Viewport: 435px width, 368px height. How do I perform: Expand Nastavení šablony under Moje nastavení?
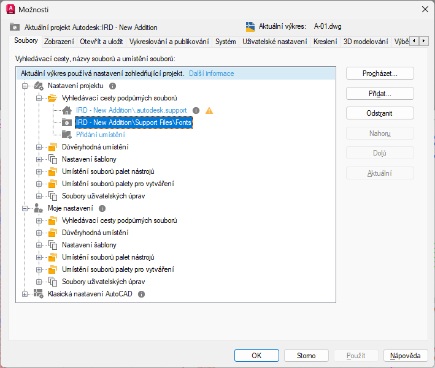(39, 245)
